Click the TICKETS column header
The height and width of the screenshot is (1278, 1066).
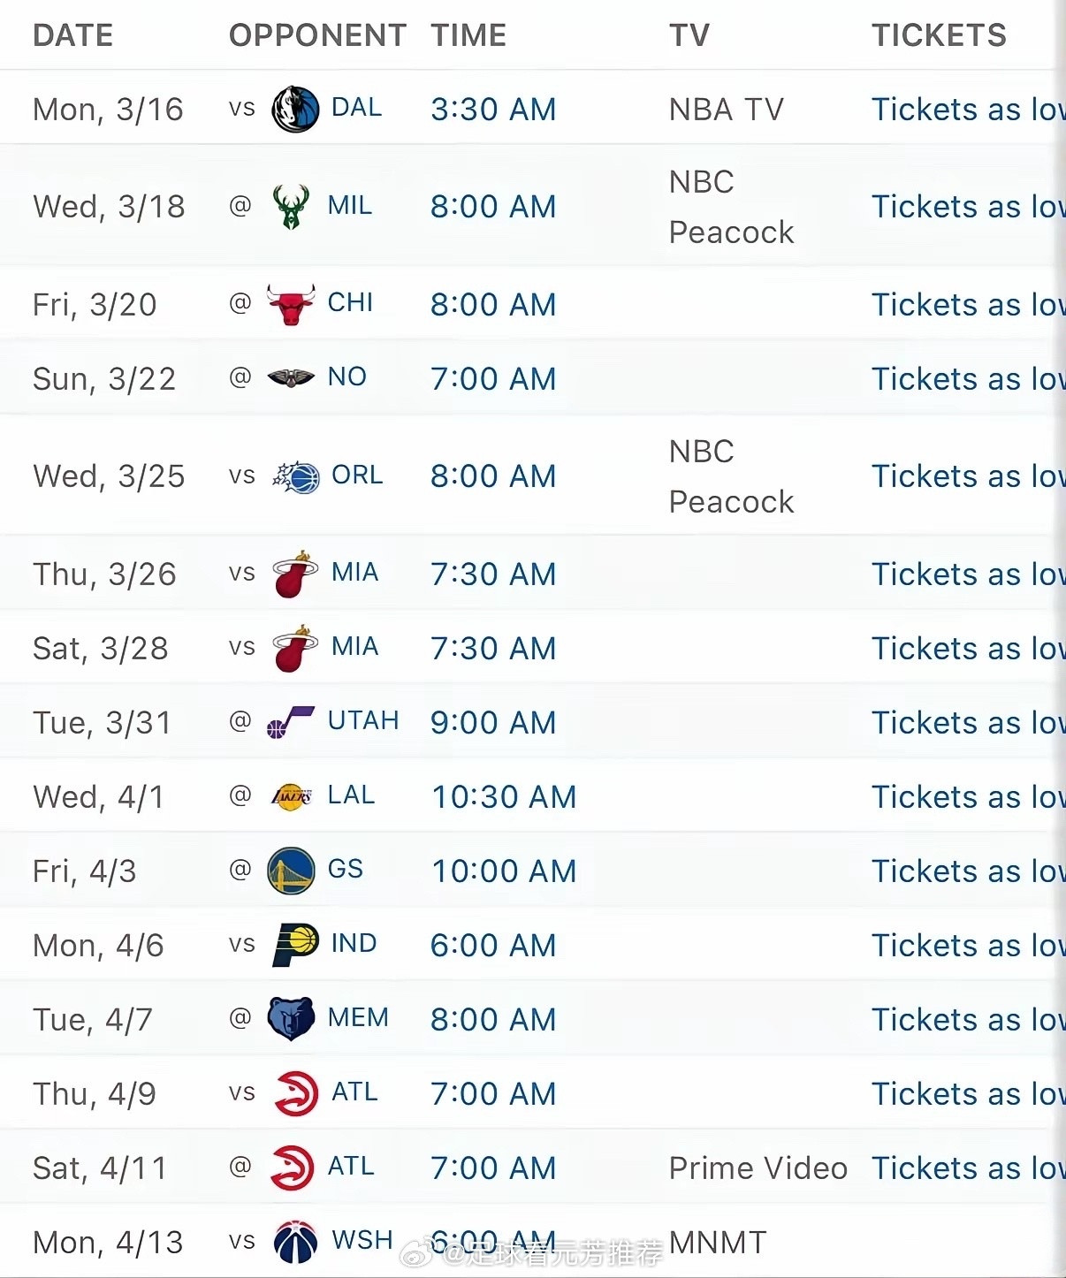coord(939,35)
